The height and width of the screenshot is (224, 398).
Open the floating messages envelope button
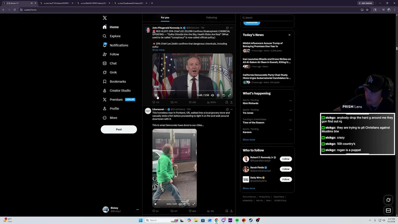tap(388, 211)
